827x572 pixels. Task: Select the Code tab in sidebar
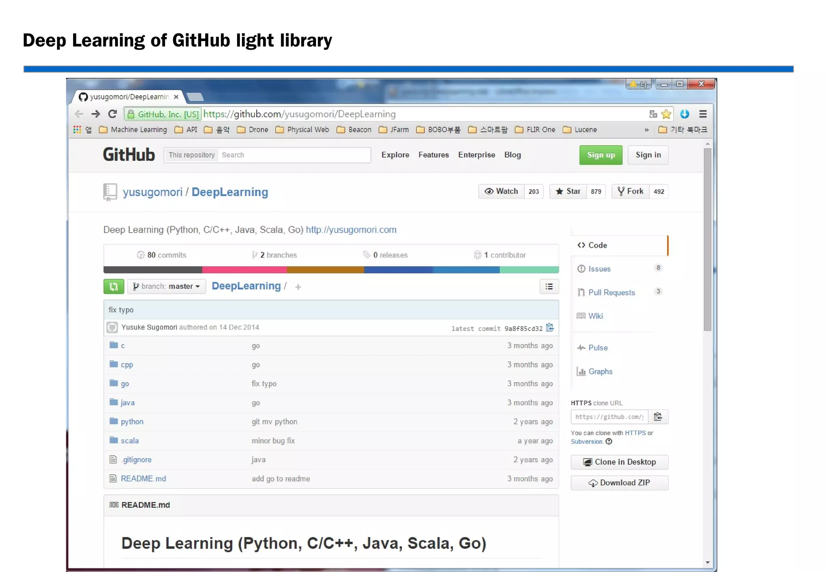[619, 245]
